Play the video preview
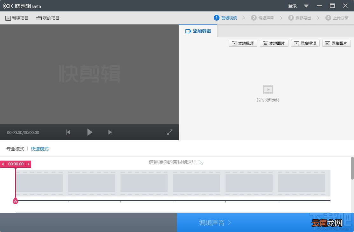The height and width of the screenshot is (232, 354). coord(90,132)
